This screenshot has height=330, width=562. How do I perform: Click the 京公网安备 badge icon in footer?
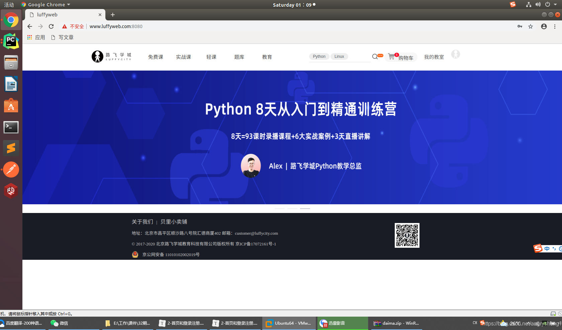pyautogui.click(x=135, y=254)
